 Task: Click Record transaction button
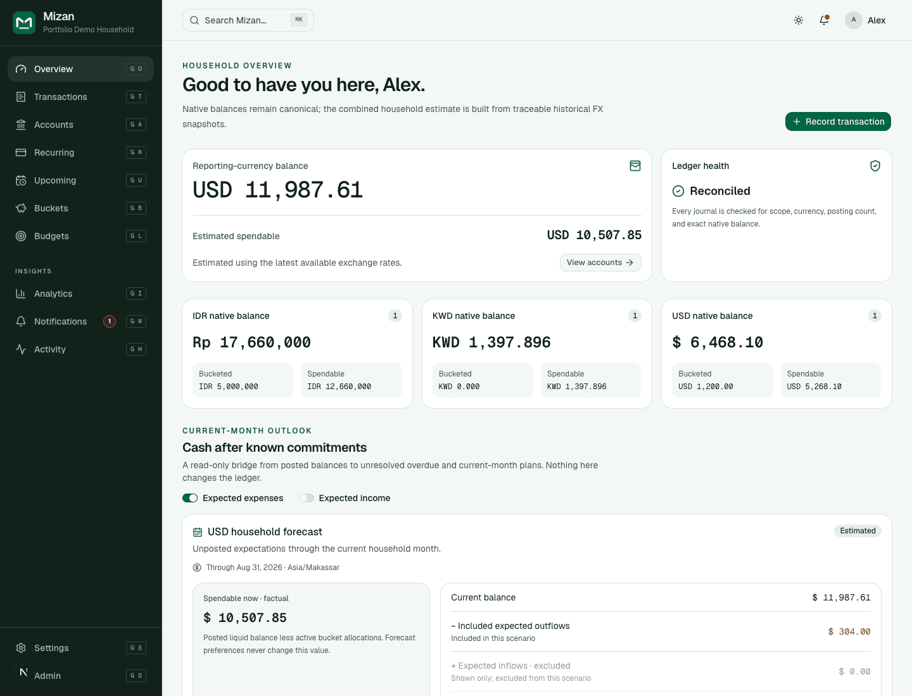click(838, 121)
